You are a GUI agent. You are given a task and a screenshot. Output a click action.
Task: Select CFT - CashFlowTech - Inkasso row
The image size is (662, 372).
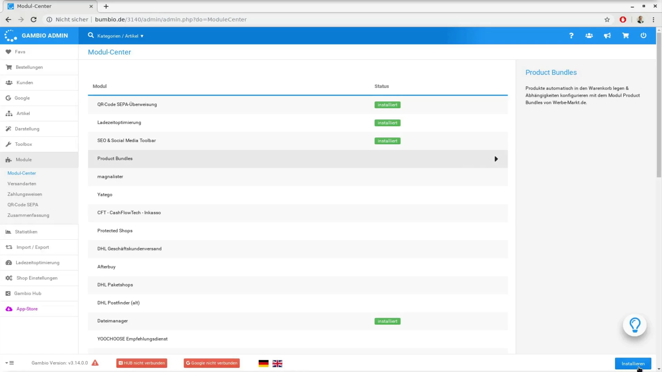tap(298, 213)
